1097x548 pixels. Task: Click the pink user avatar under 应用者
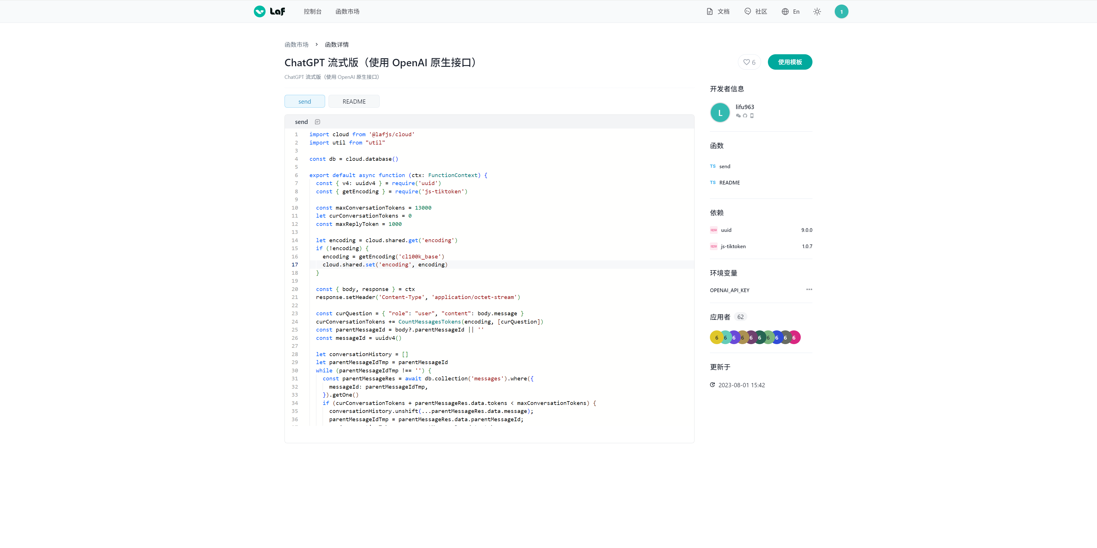click(794, 338)
